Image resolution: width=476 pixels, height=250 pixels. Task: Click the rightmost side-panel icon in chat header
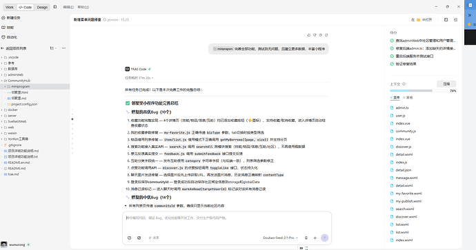456,20
